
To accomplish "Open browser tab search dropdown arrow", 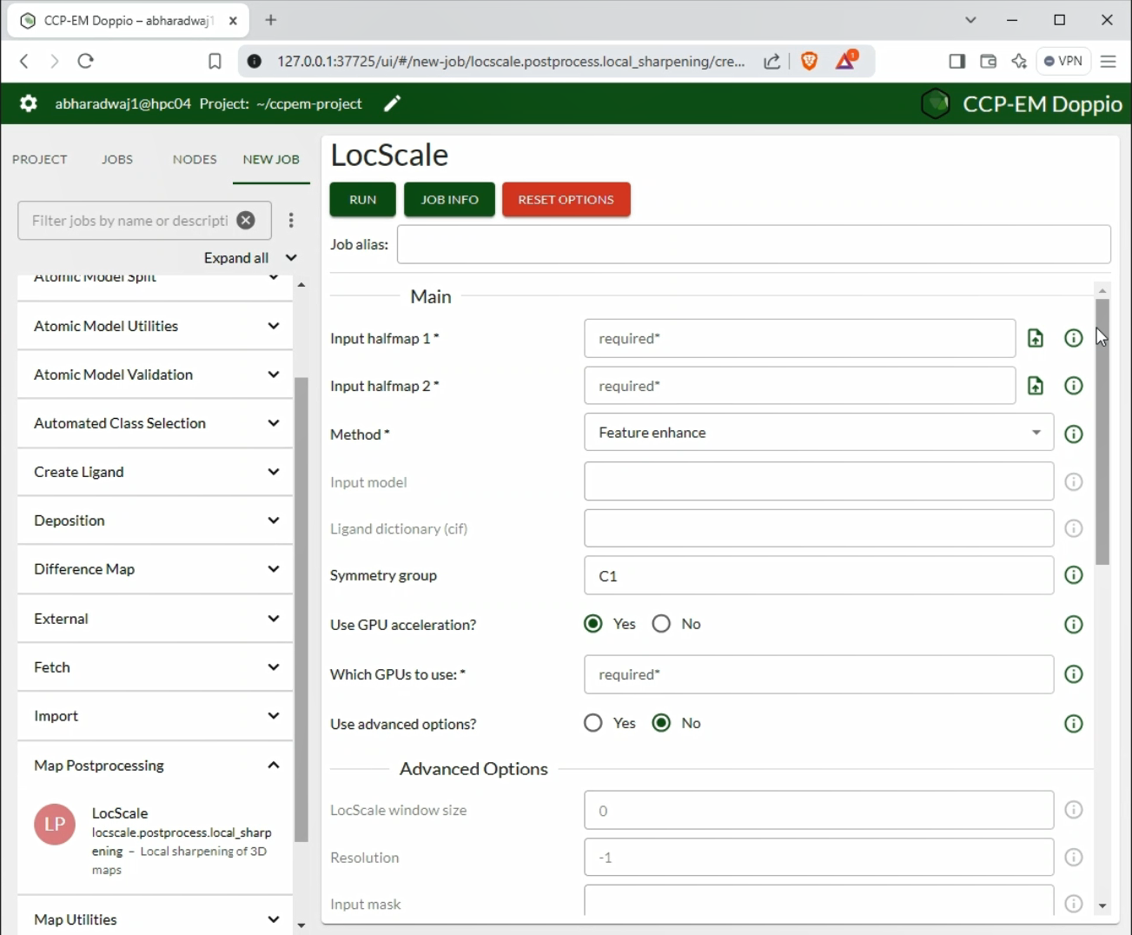I will tap(970, 20).
